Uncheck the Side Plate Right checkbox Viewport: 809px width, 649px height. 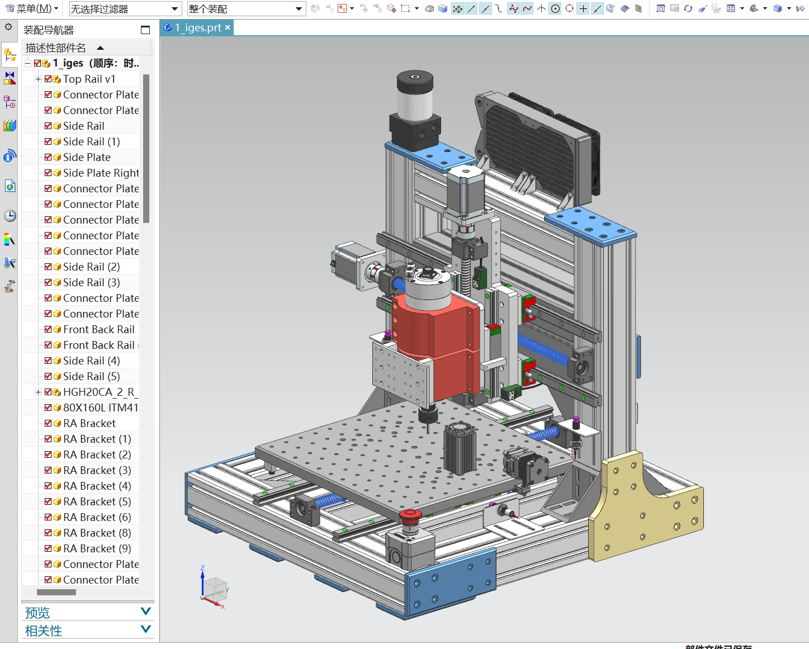tap(48, 173)
